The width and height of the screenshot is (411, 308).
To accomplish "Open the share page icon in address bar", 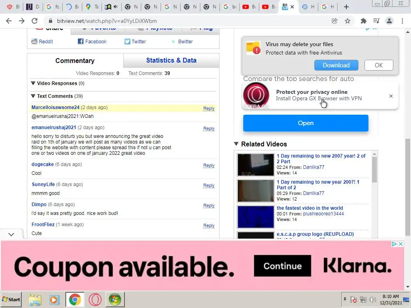I will coord(334,21).
